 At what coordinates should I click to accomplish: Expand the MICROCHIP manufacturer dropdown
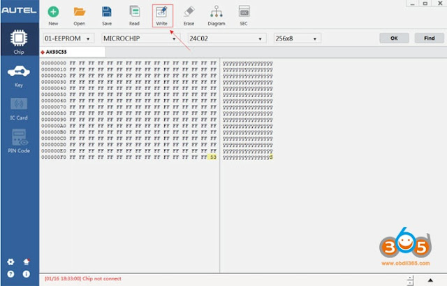[140, 38]
